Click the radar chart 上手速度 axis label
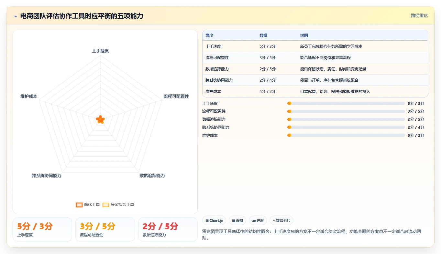This screenshot has width=441, height=254. [100, 51]
